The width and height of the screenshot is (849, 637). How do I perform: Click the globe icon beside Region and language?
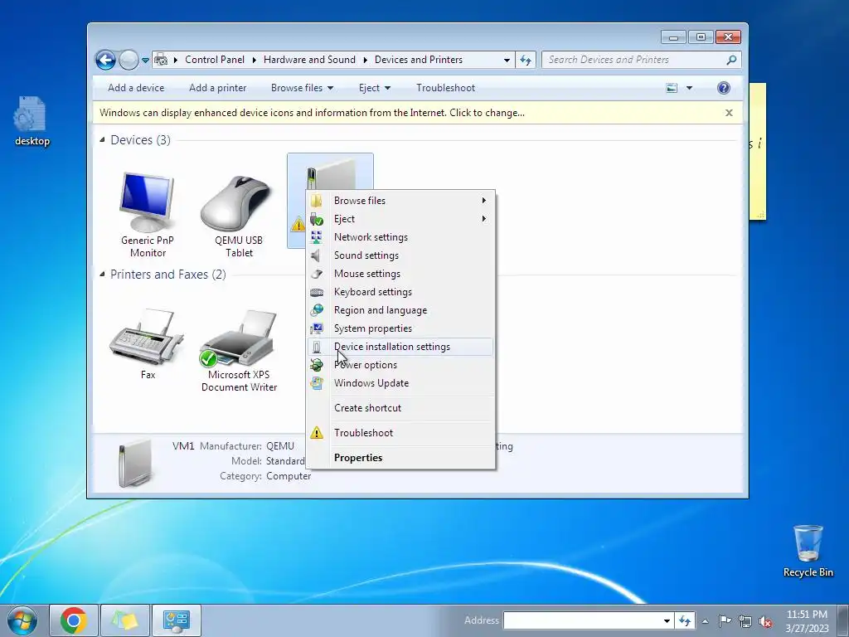coord(317,310)
